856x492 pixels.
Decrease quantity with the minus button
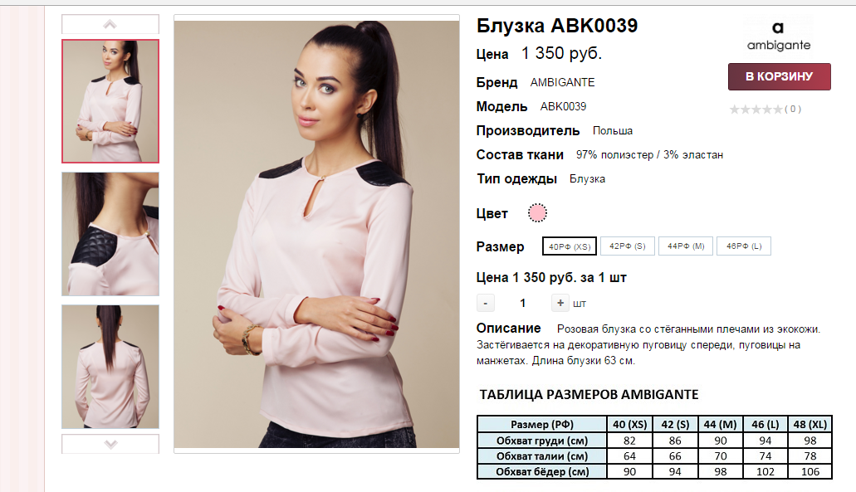[486, 303]
